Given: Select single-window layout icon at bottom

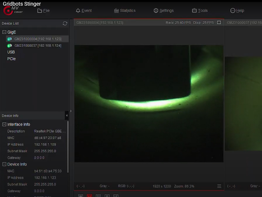Looking at the screenshot, I should pos(81,196).
